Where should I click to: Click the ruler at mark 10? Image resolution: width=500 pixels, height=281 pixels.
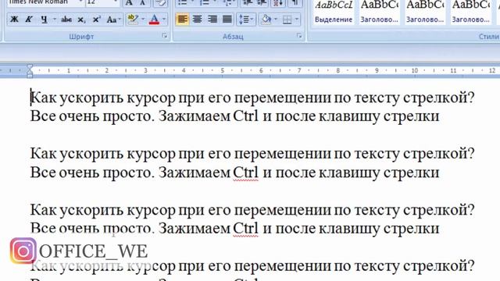(x=415, y=71)
